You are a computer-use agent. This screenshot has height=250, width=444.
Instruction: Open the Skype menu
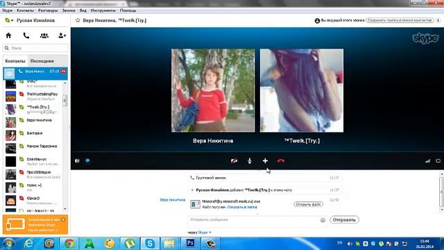pyautogui.click(x=7, y=10)
